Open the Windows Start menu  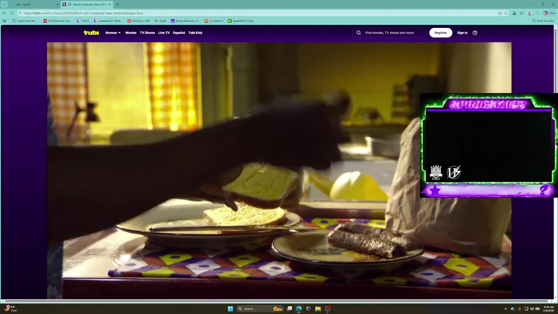pos(230,309)
